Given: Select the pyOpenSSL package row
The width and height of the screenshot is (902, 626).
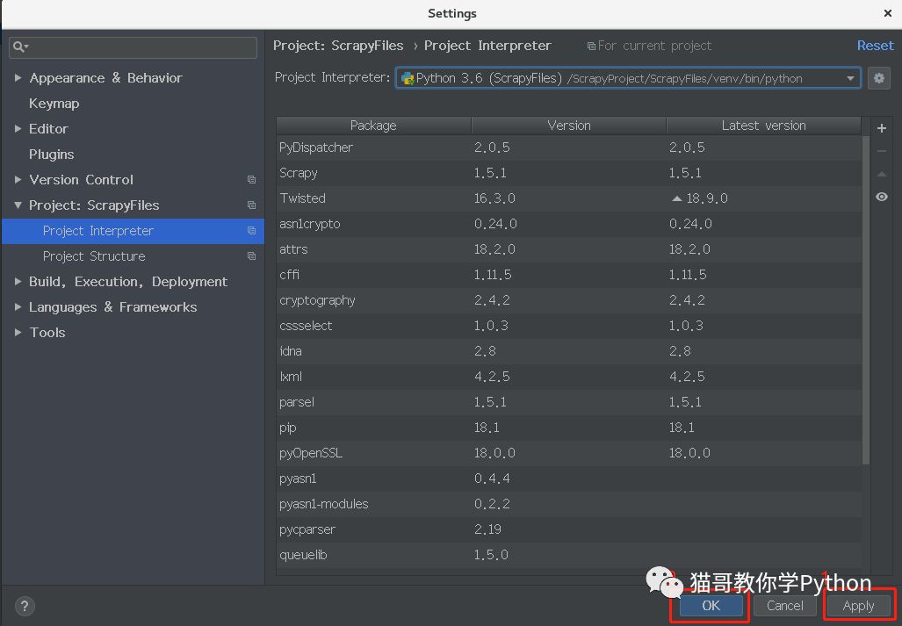Looking at the screenshot, I should tap(569, 453).
